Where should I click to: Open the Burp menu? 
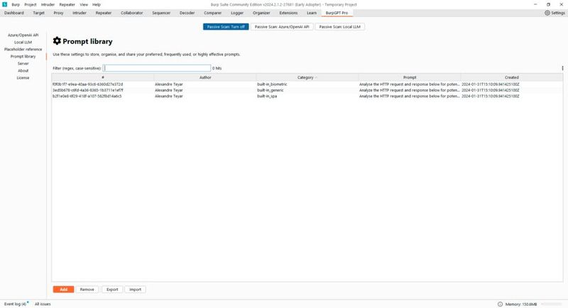(16, 5)
